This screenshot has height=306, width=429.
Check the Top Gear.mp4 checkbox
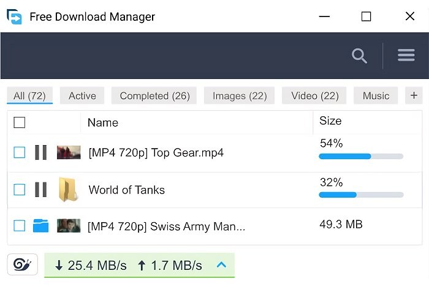click(20, 152)
